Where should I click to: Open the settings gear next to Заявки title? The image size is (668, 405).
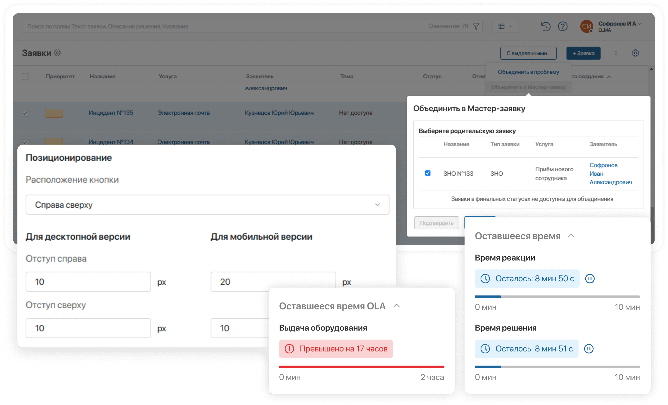click(57, 52)
